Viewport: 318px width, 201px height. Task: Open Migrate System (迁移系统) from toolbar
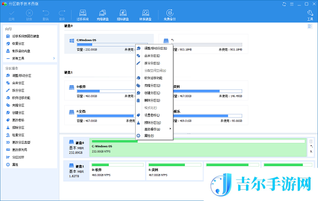pos(83,15)
